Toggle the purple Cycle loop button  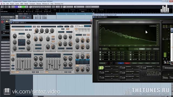pyautogui.click(x=16, y=7)
